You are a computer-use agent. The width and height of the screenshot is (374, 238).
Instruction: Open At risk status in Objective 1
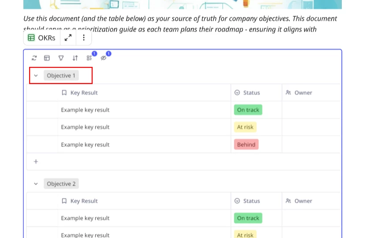[245, 127]
